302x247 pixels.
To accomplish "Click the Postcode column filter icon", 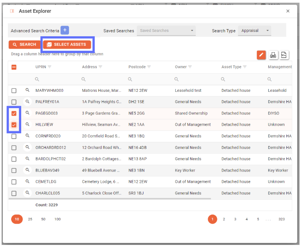I will (149, 67).
